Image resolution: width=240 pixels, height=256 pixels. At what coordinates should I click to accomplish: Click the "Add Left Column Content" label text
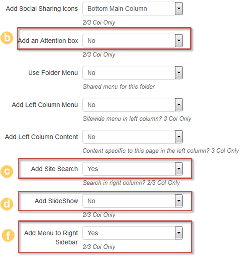pyautogui.click(x=41, y=137)
